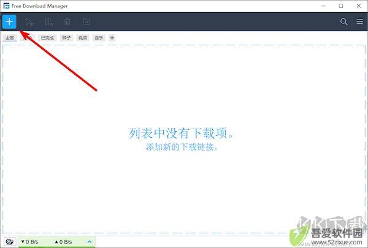Select the 已完成 filter tab
368x248 pixels.
click(x=47, y=38)
